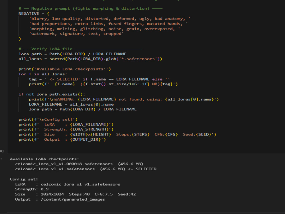Click the print('Available LoRA checkpoints:') code line
Viewport: 285px width, 214px height.
point(65,69)
